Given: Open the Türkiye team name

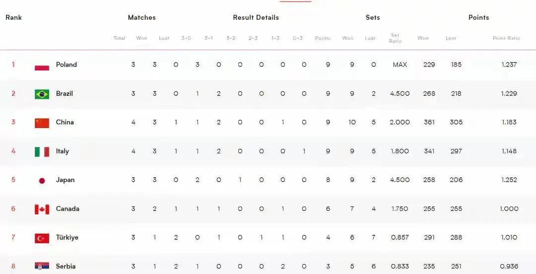Looking at the screenshot, I should tap(67, 237).
